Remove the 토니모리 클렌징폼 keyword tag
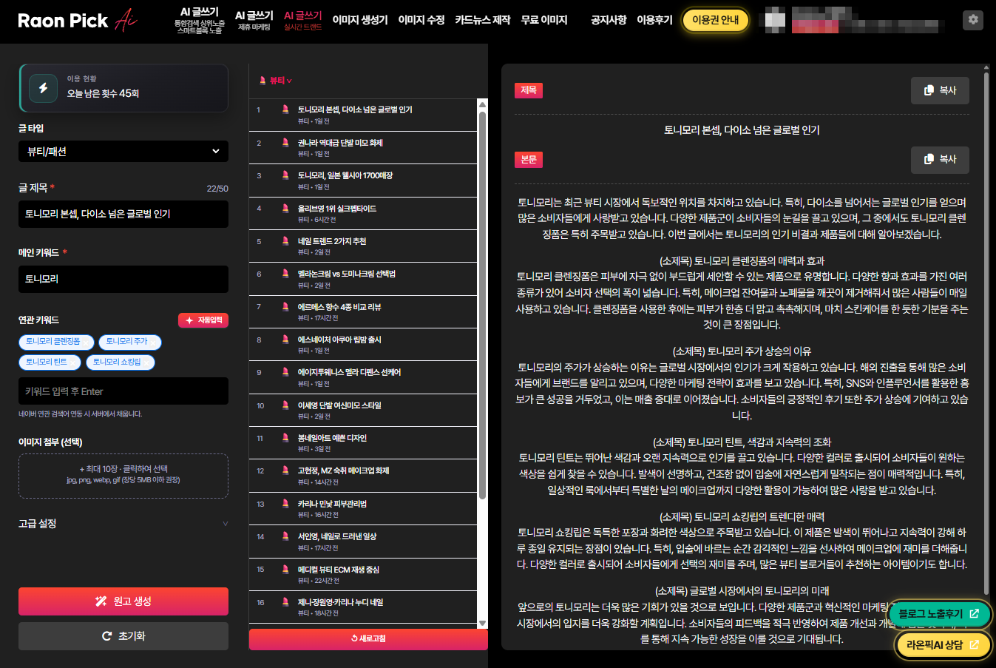Viewport: 996px width, 668px height. (x=87, y=342)
